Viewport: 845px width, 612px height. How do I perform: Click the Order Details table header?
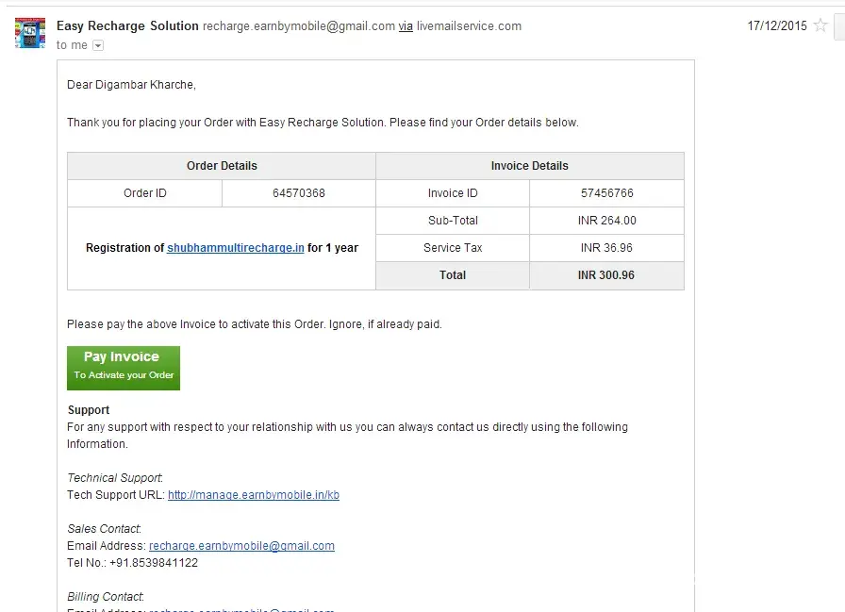pyautogui.click(x=222, y=166)
